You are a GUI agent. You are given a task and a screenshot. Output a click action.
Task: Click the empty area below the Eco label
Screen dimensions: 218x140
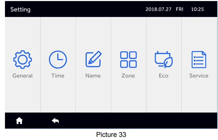pos(164,97)
